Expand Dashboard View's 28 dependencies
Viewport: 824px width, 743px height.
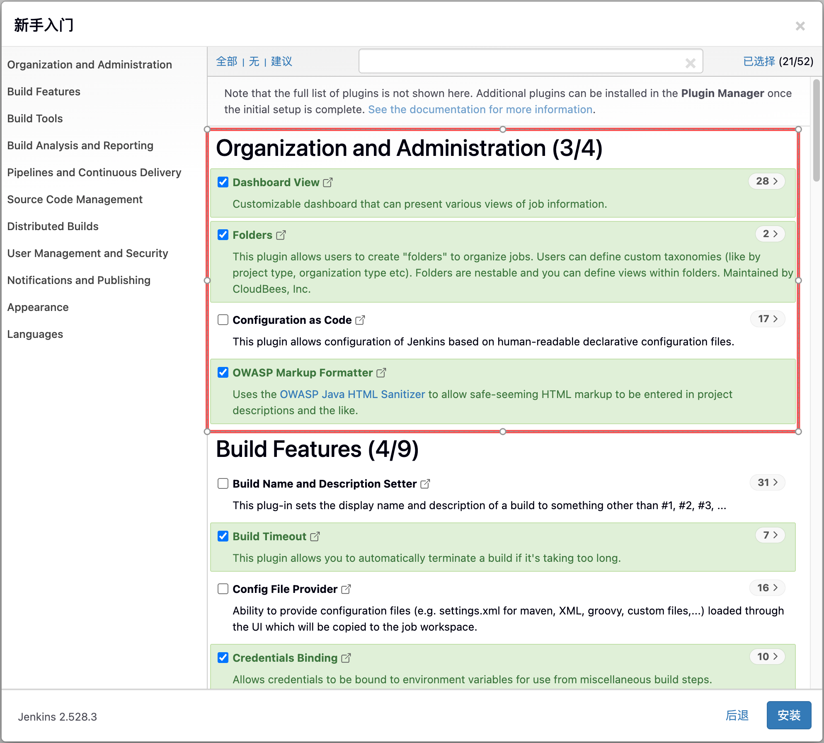[766, 181]
